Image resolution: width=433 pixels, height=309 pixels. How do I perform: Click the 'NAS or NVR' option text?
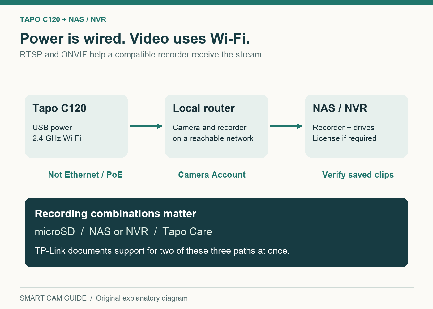click(119, 232)
